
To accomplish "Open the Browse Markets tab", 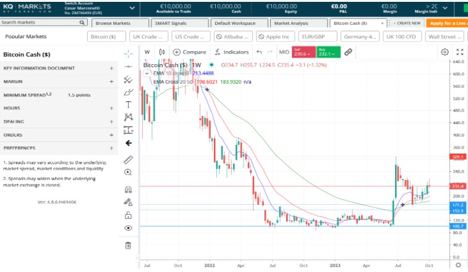I will click(x=121, y=23).
